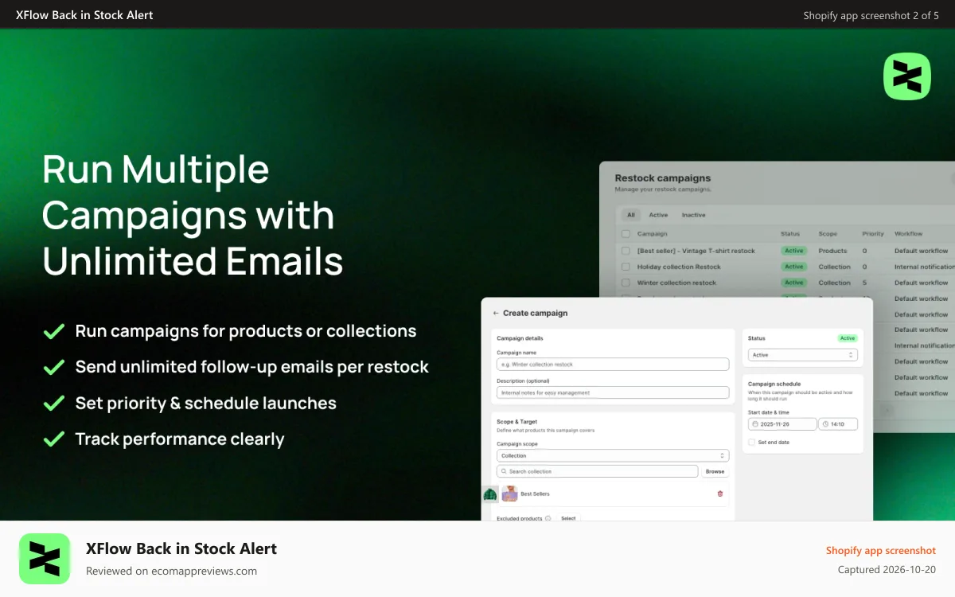This screenshot has width=955, height=597.
Task: Click 'Default workflow' in the Winter collection row
Action: [x=922, y=283]
